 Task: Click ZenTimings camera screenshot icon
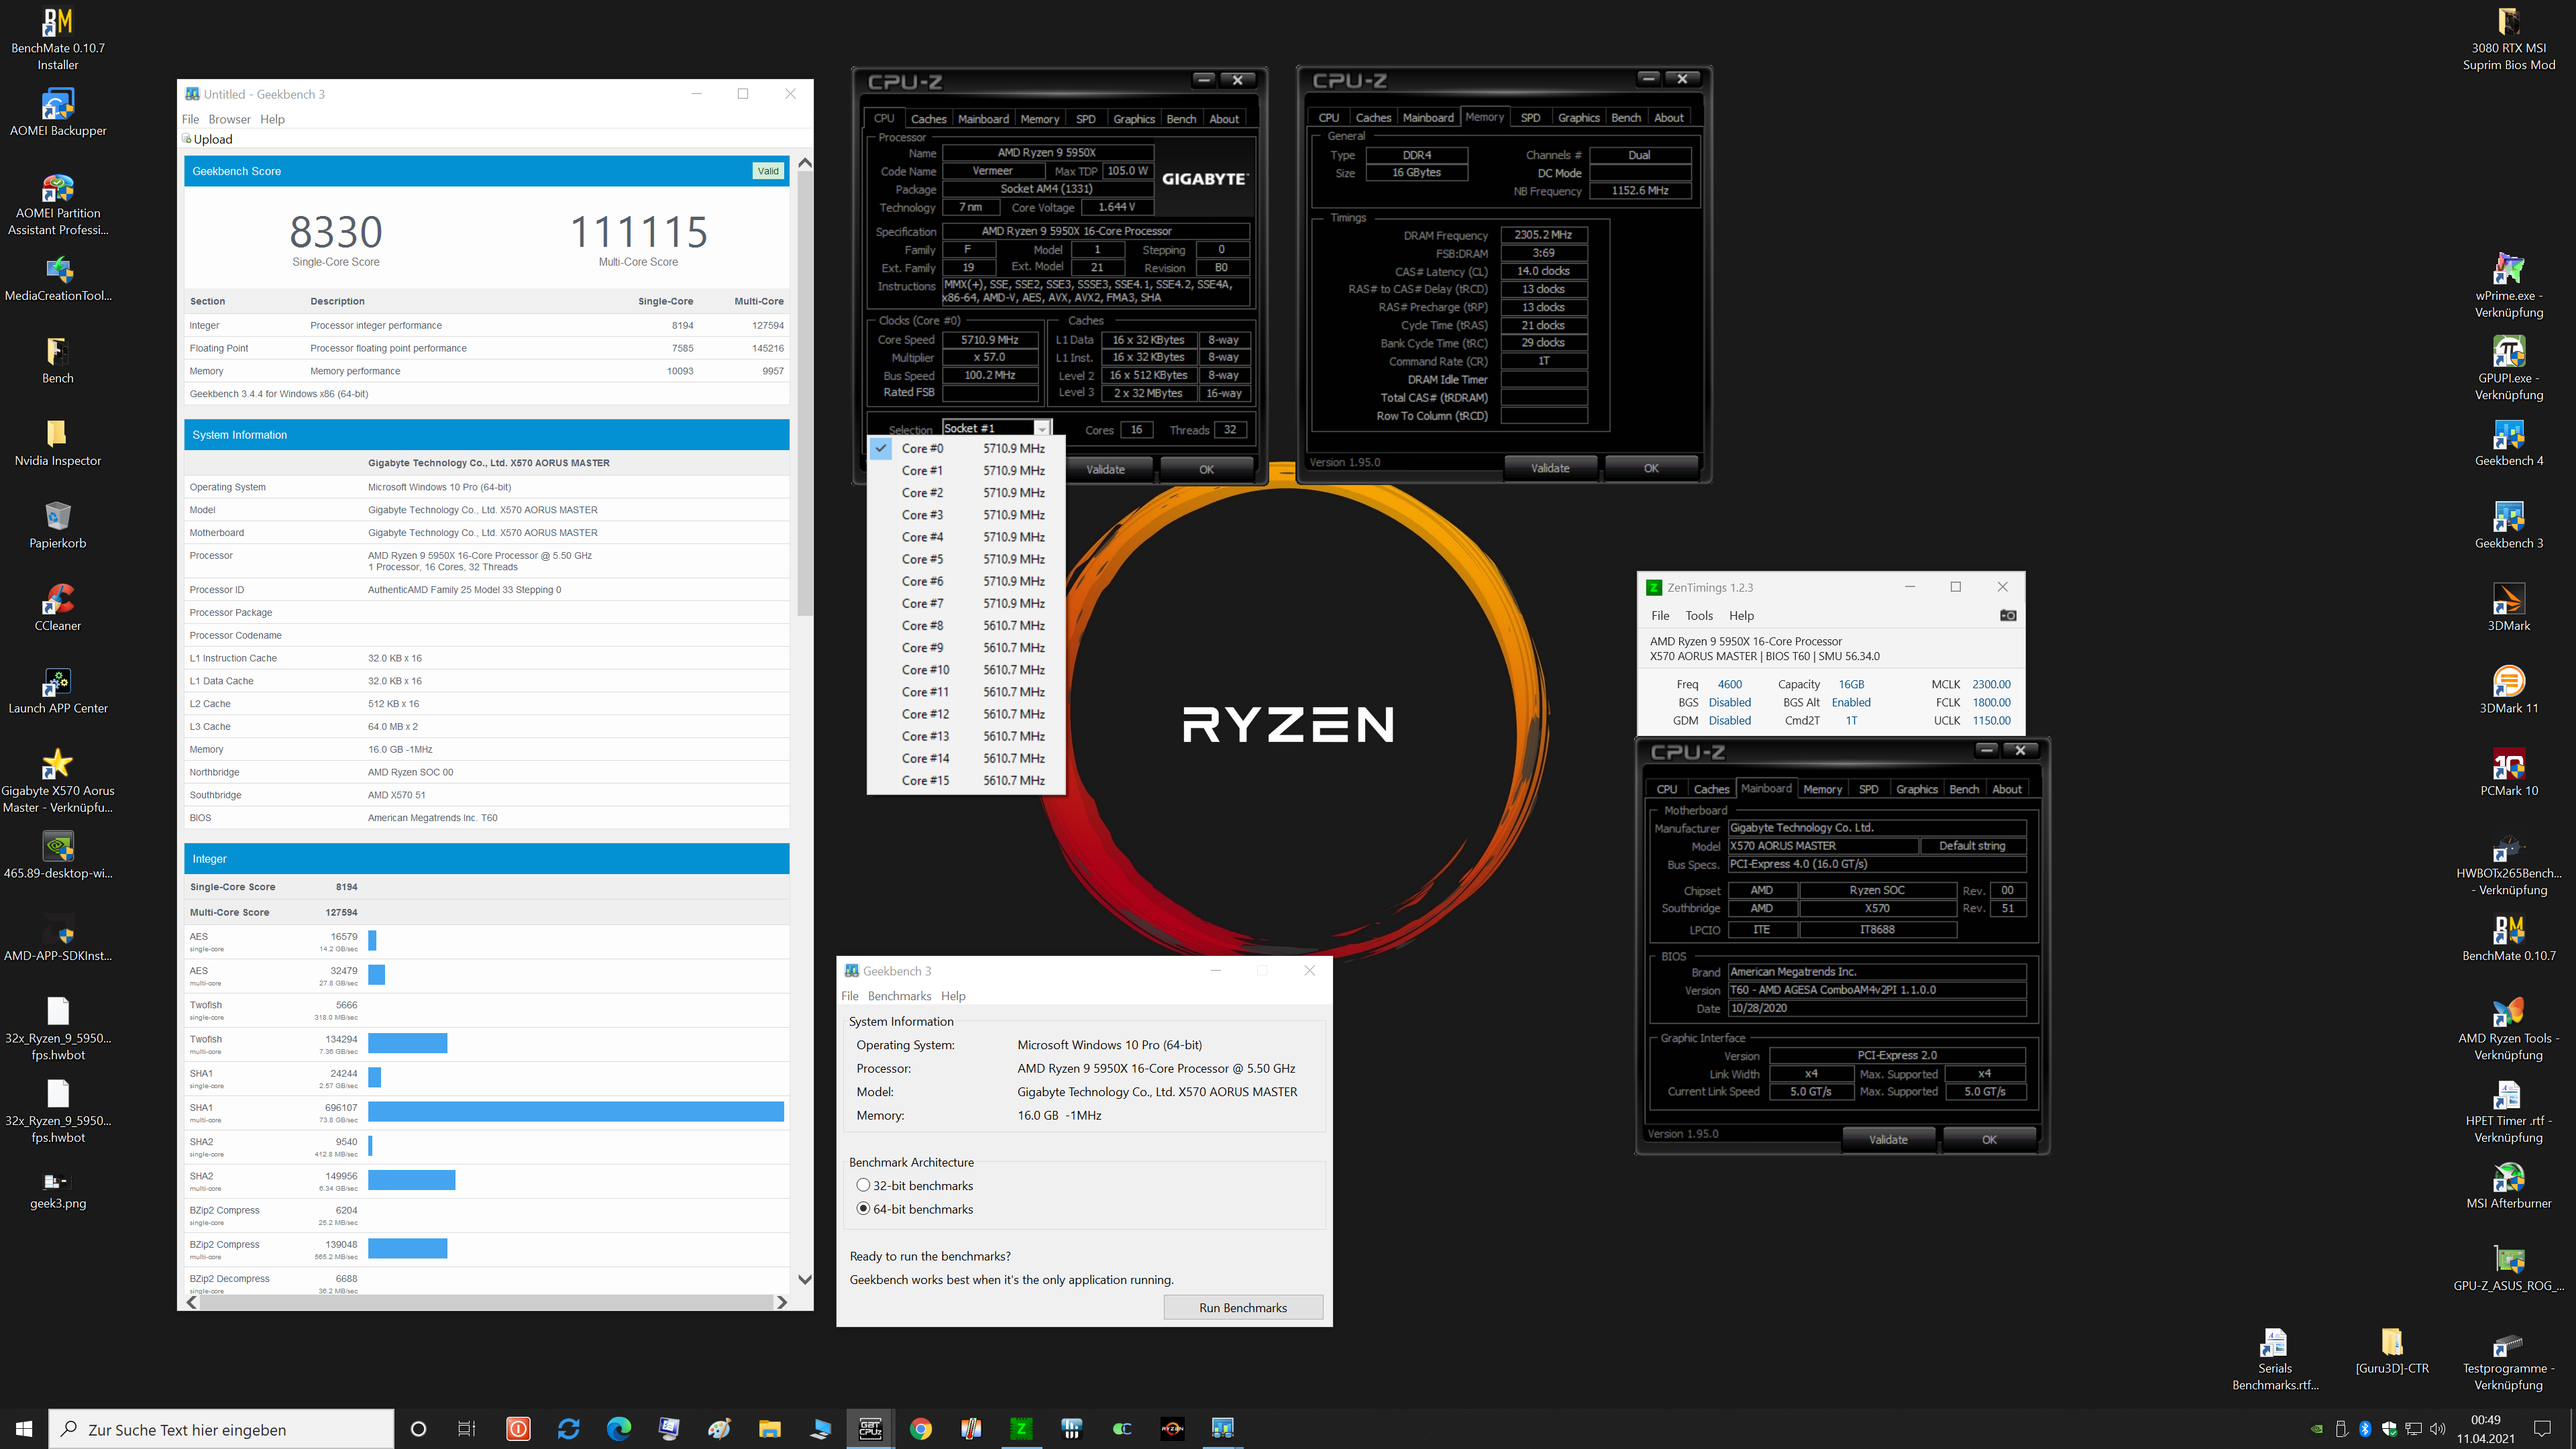2007,615
